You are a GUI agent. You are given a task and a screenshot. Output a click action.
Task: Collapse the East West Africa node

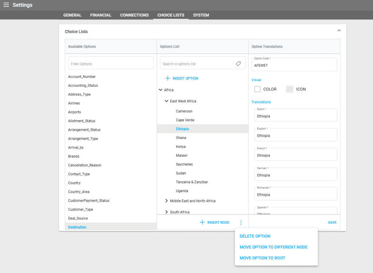[166, 101]
